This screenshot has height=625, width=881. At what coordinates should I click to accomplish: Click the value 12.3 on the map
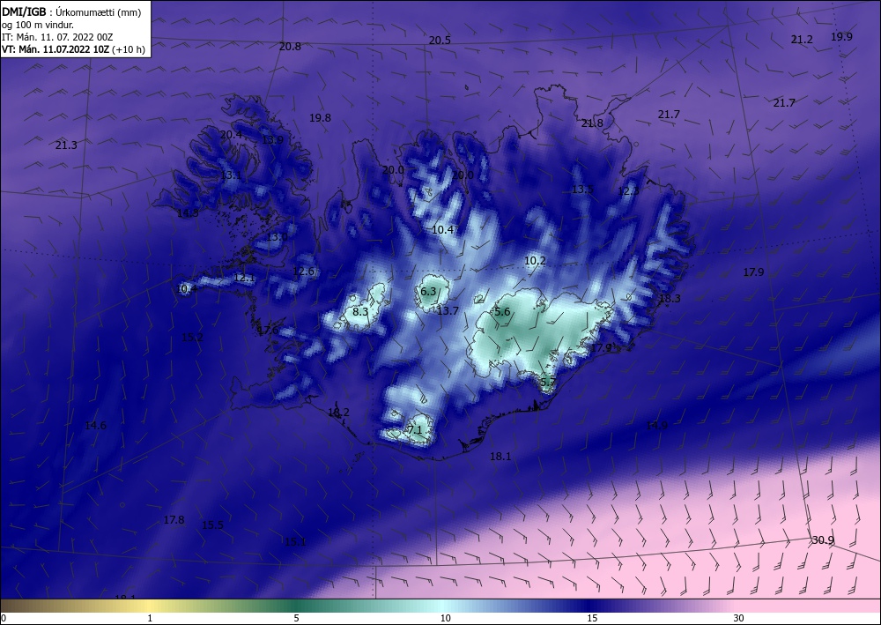(x=628, y=191)
